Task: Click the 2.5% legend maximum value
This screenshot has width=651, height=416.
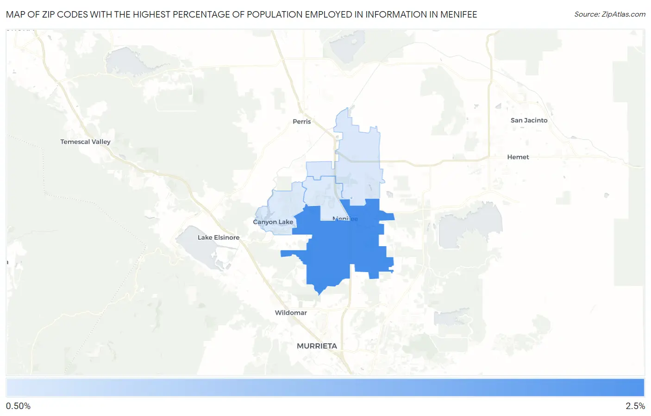Action: pyautogui.click(x=635, y=406)
